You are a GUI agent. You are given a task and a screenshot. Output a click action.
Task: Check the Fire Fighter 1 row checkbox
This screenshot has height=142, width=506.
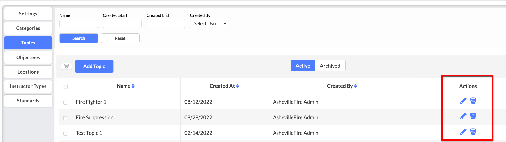click(66, 102)
